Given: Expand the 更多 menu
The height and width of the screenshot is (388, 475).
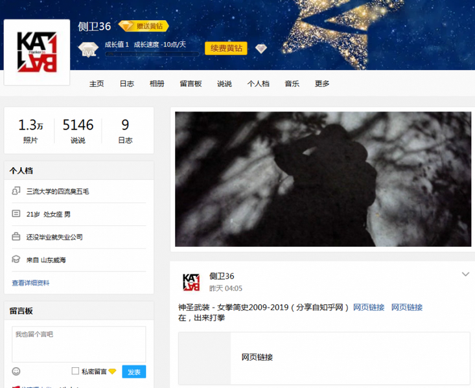Looking at the screenshot, I should pos(322,84).
